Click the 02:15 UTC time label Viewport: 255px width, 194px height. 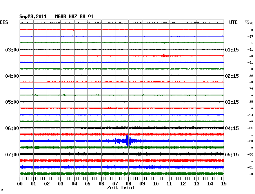pos(232,76)
